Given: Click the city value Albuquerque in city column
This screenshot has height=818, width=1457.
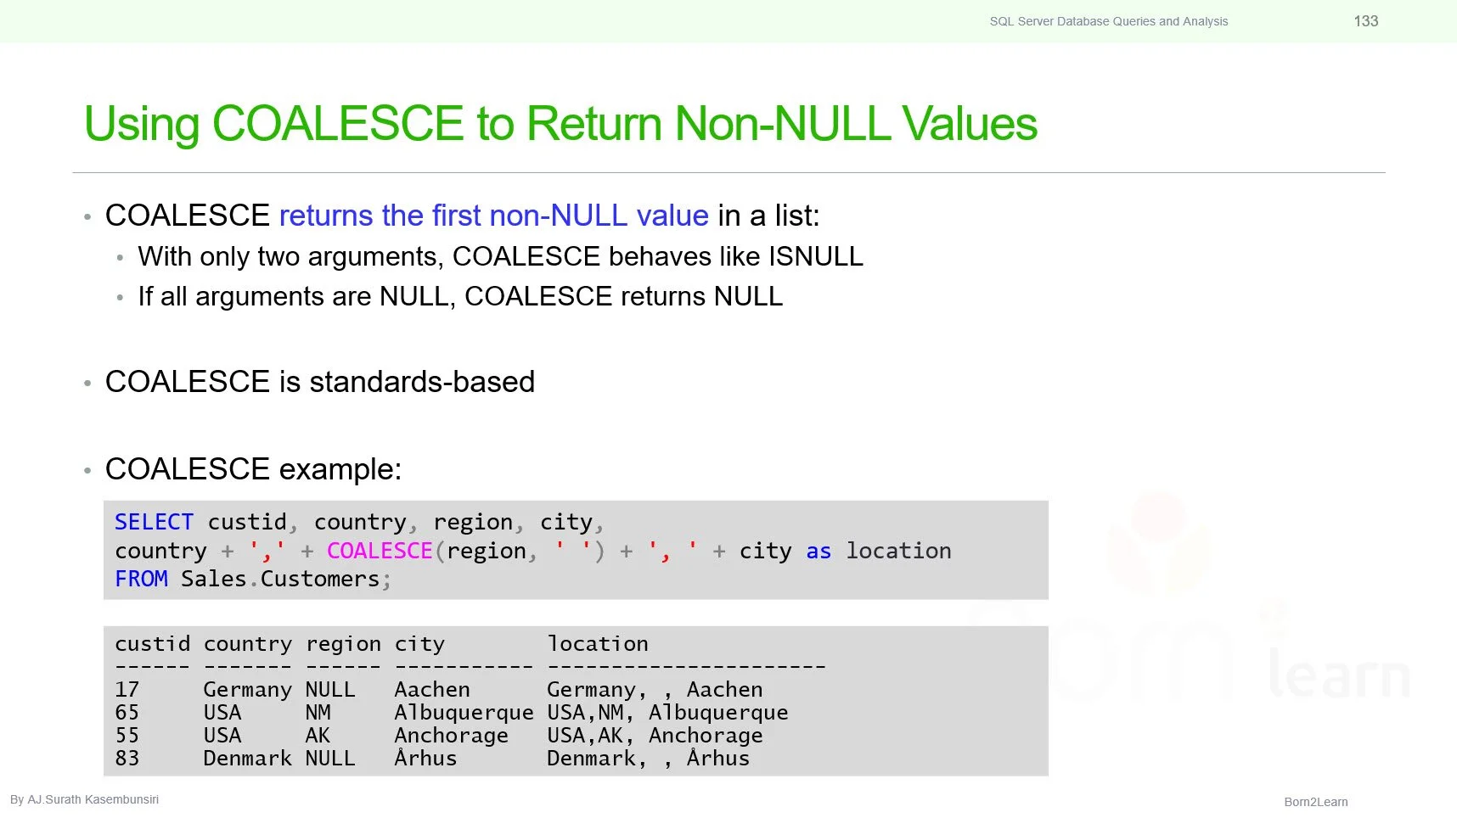Looking at the screenshot, I should (x=464, y=714).
